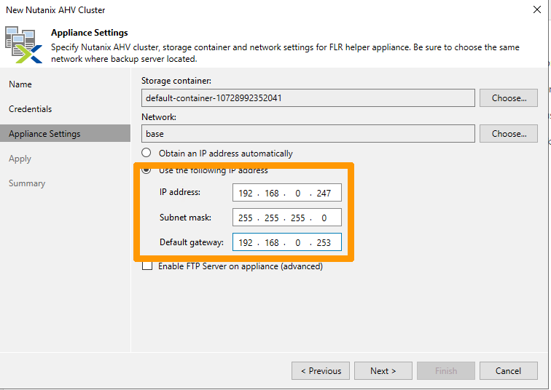Select Obtain an IP address automatically
This screenshot has height=390, width=551.
click(146, 153)
